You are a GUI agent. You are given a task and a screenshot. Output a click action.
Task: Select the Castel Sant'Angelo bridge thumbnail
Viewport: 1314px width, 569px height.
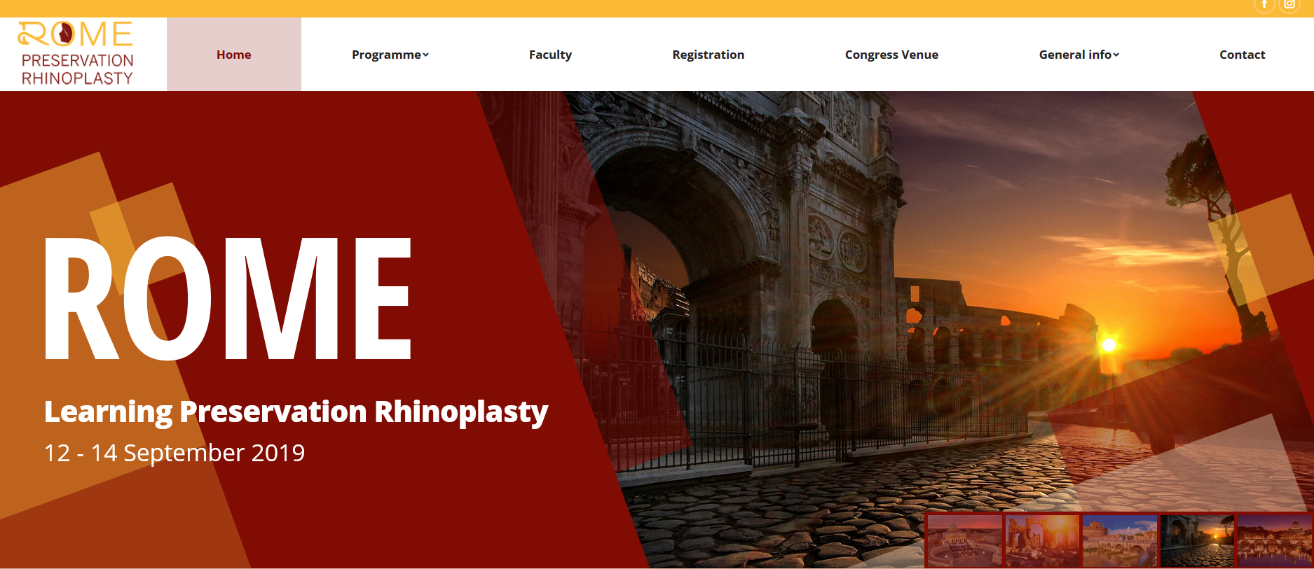[x=1120, y=540]
